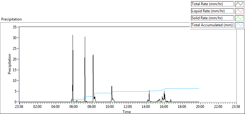Image resolution: width=245 pixels, height=114 pixels.
Task: Click the 06:00 time label
Action: tap(73, 107)
